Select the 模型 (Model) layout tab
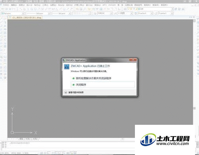 coord(21,139)
